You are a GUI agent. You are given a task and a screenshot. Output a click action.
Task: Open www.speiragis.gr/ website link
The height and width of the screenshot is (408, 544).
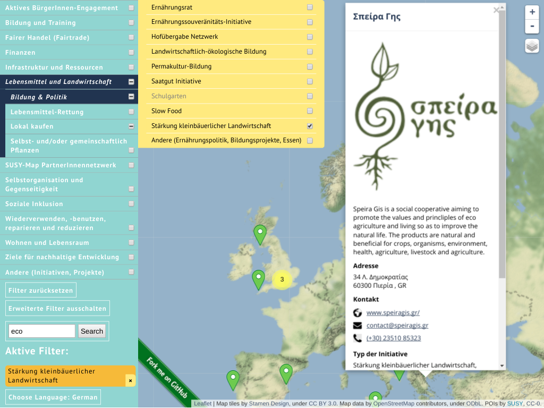pyautogui.click(x=393, y=312)
